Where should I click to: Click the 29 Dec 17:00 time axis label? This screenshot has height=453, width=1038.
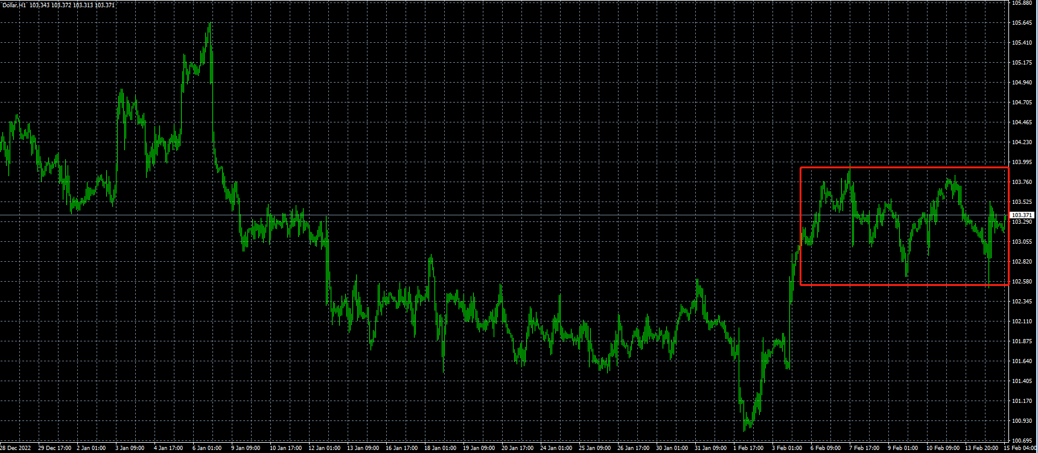pos(54,448)
